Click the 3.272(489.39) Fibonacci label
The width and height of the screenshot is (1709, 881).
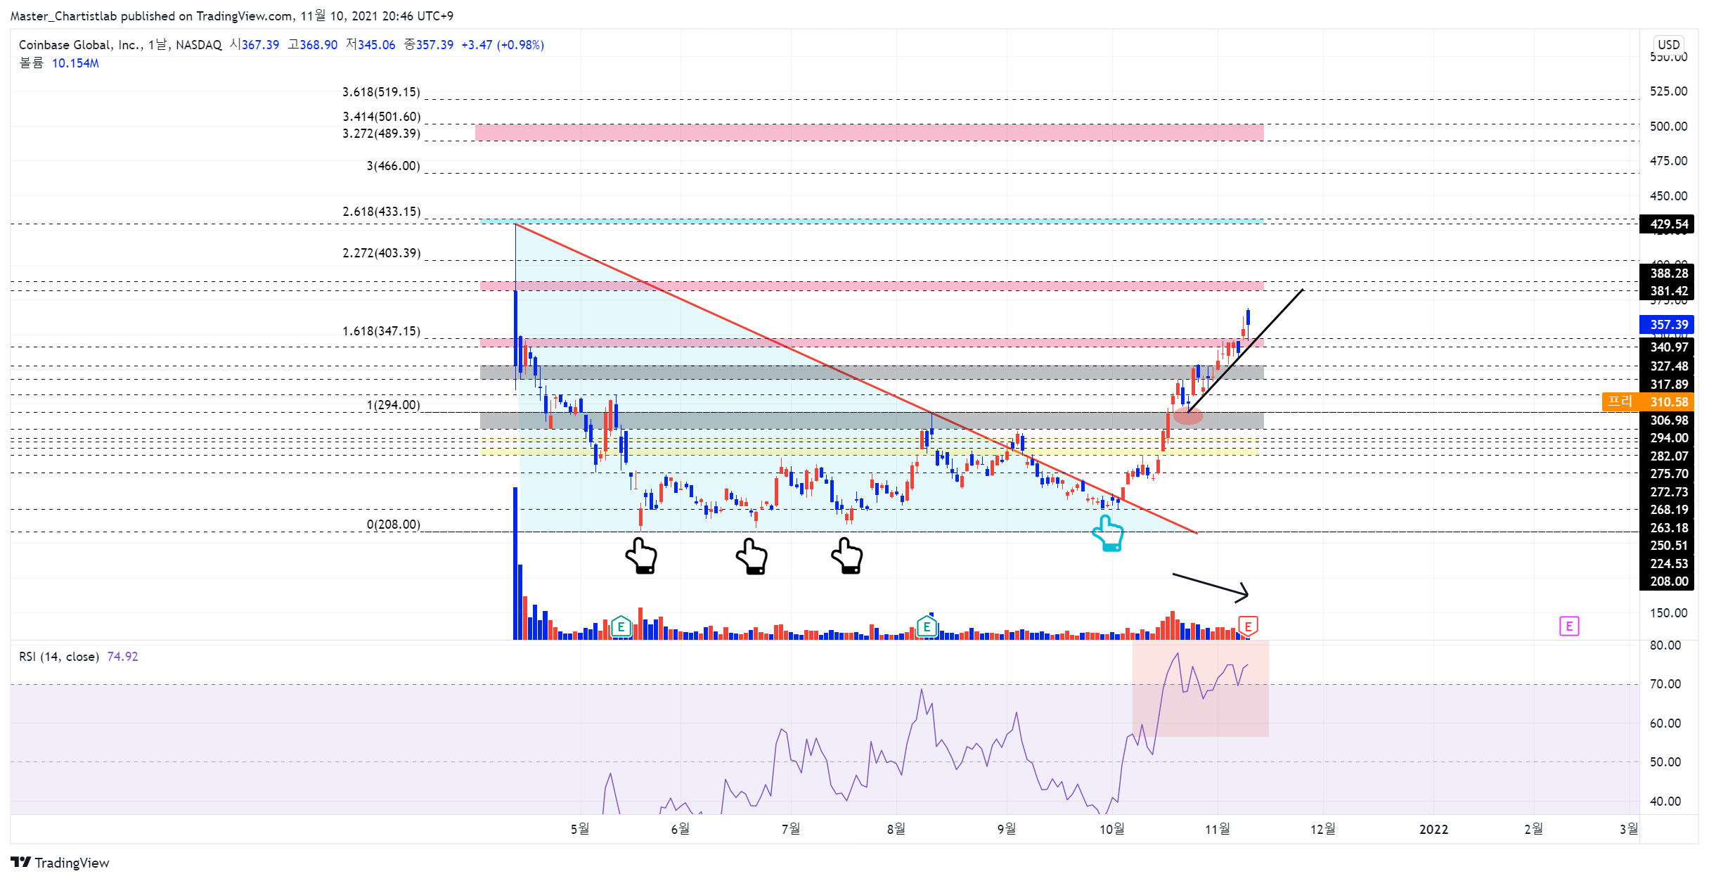click(381, 134)
